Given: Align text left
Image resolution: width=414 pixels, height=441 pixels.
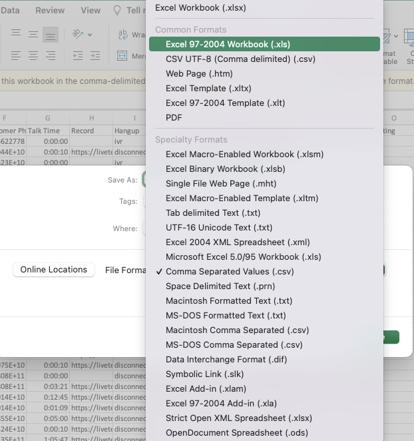Looking at the screenshot, I should point(16,55).
